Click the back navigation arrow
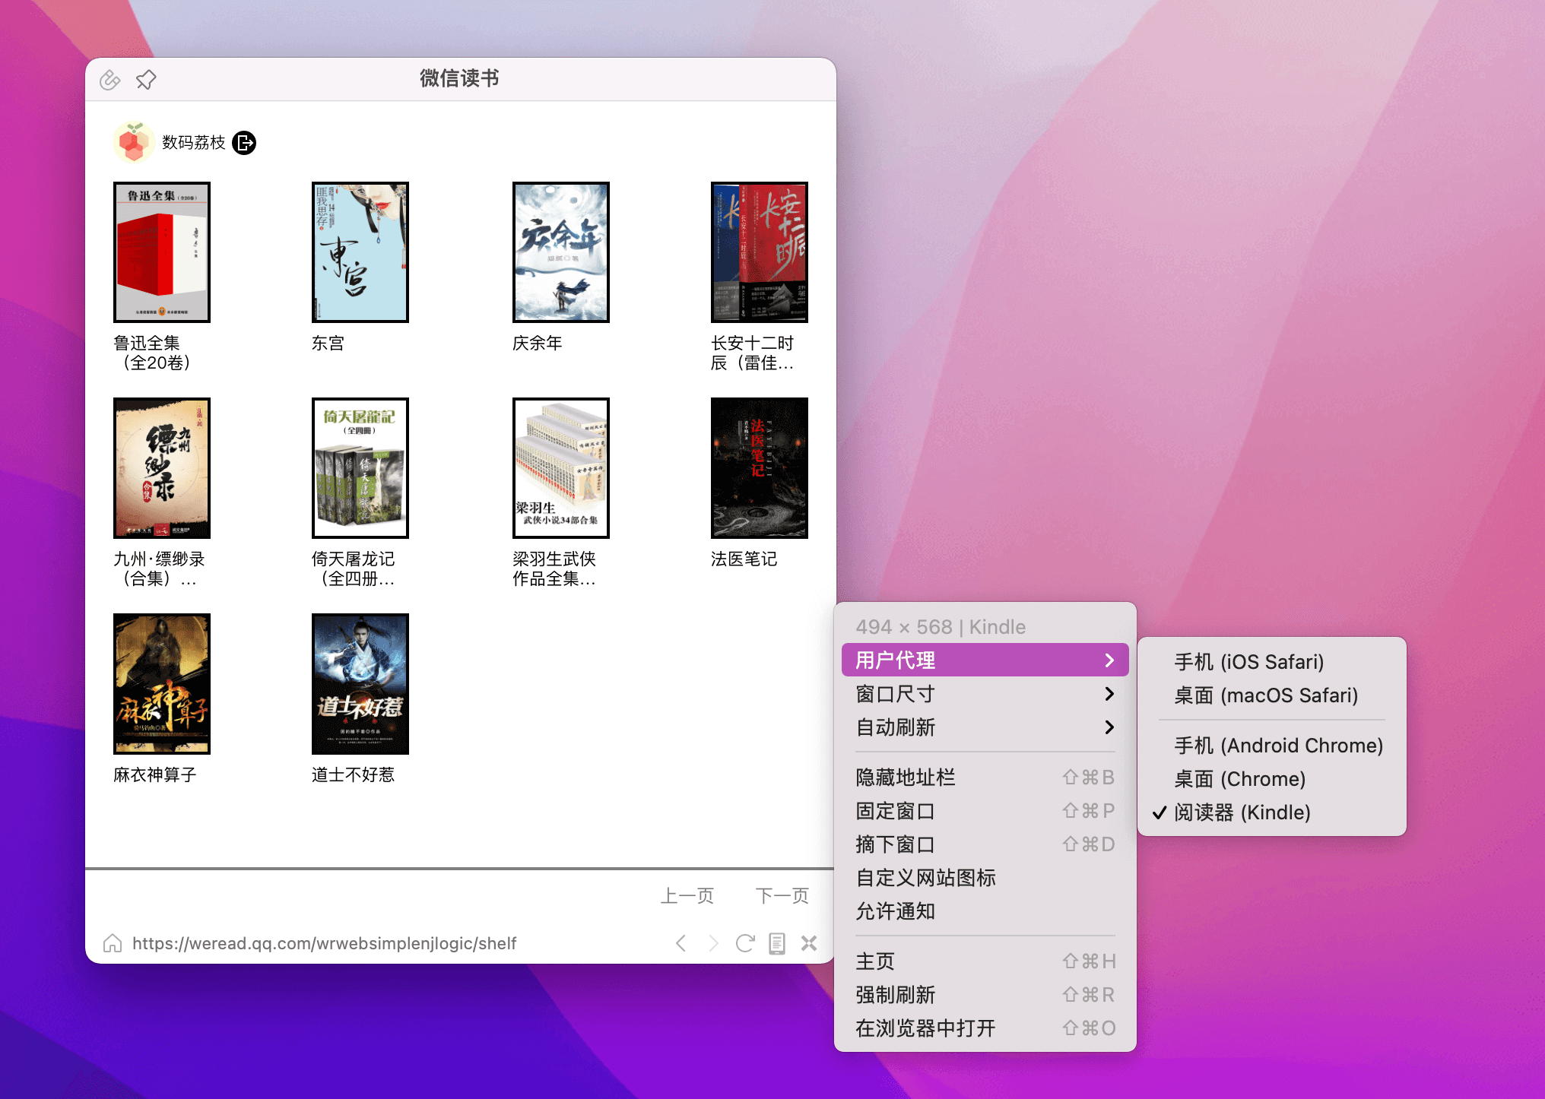Image resolution: width=1545 pixels, height=1099 pixels. point(680,942)
